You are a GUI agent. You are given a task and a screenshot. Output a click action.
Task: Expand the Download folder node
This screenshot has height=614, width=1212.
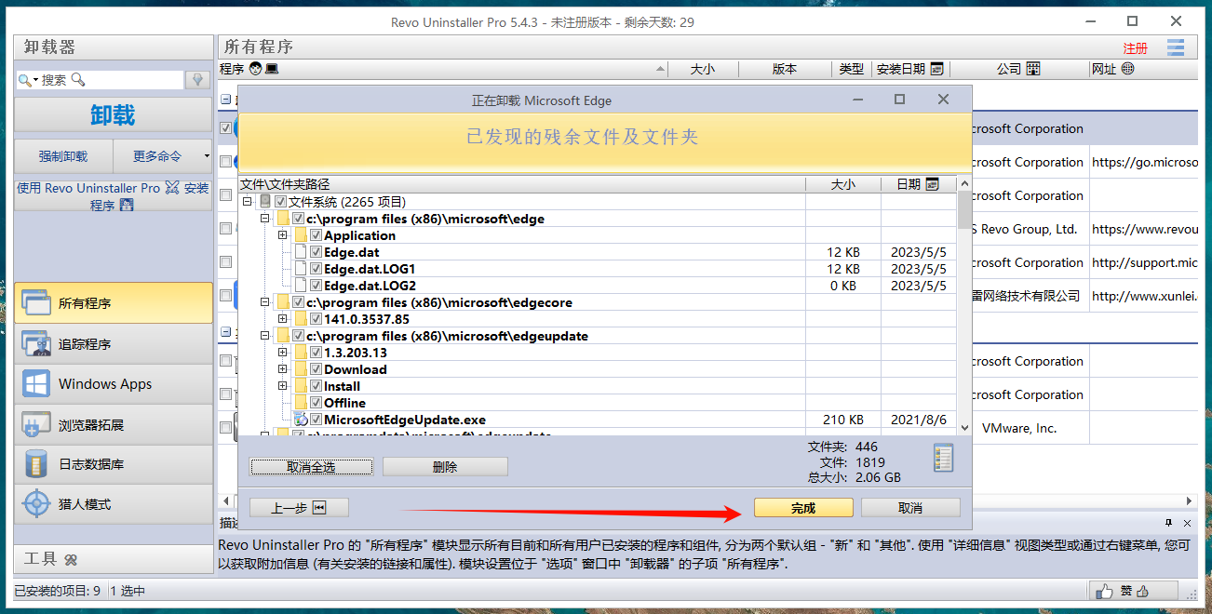click(x=283, y=369)
